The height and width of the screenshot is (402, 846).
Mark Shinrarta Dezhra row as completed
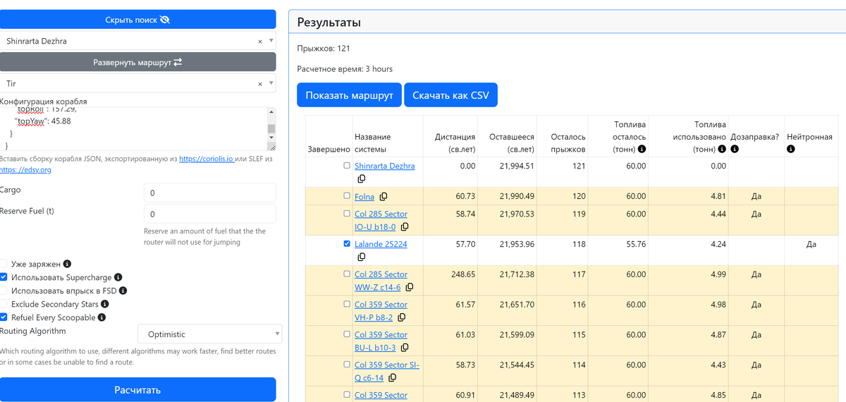tap(346, 166)
